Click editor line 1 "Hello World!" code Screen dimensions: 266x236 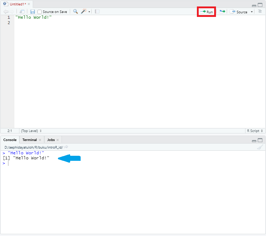pyautogui.click(x=33, y=17)
